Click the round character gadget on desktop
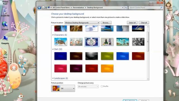 pyautogui.click(x=168, y=5)
